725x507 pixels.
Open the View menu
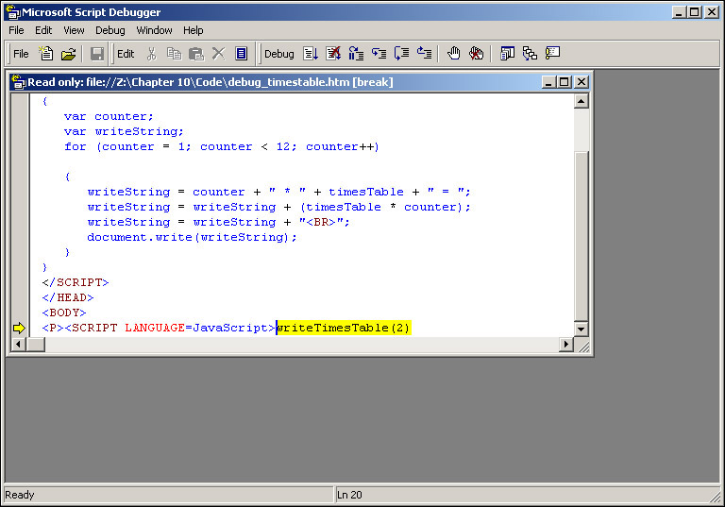coord(74,30)
